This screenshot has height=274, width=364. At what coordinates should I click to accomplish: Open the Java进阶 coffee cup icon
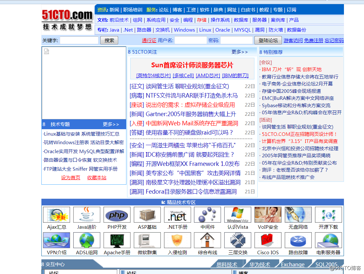pos(87,215)
